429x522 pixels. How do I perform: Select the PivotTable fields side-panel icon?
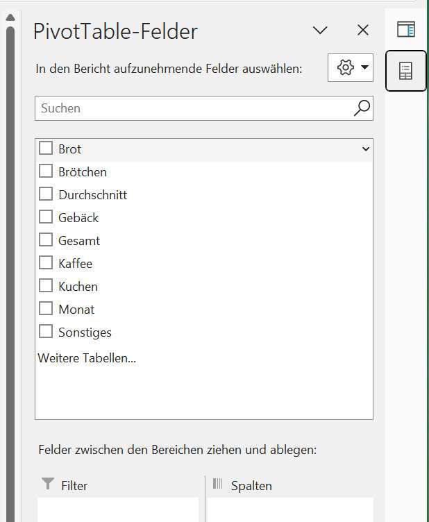(x=405, y=71)
